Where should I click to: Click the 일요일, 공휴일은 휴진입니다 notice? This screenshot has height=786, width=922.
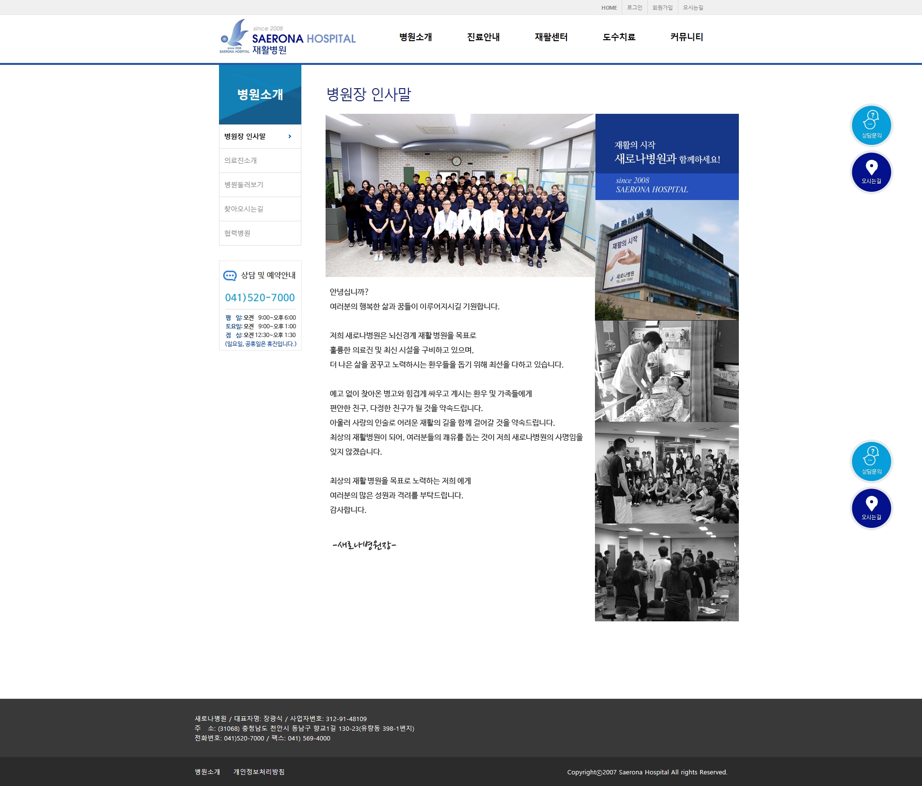point(261,344)
